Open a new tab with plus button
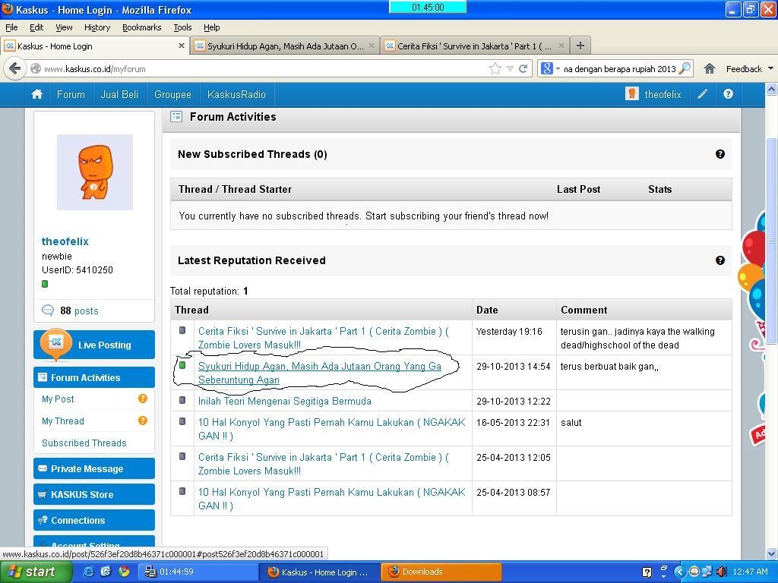778x583 pixels. pyautogui.click(x=580, y=46)
